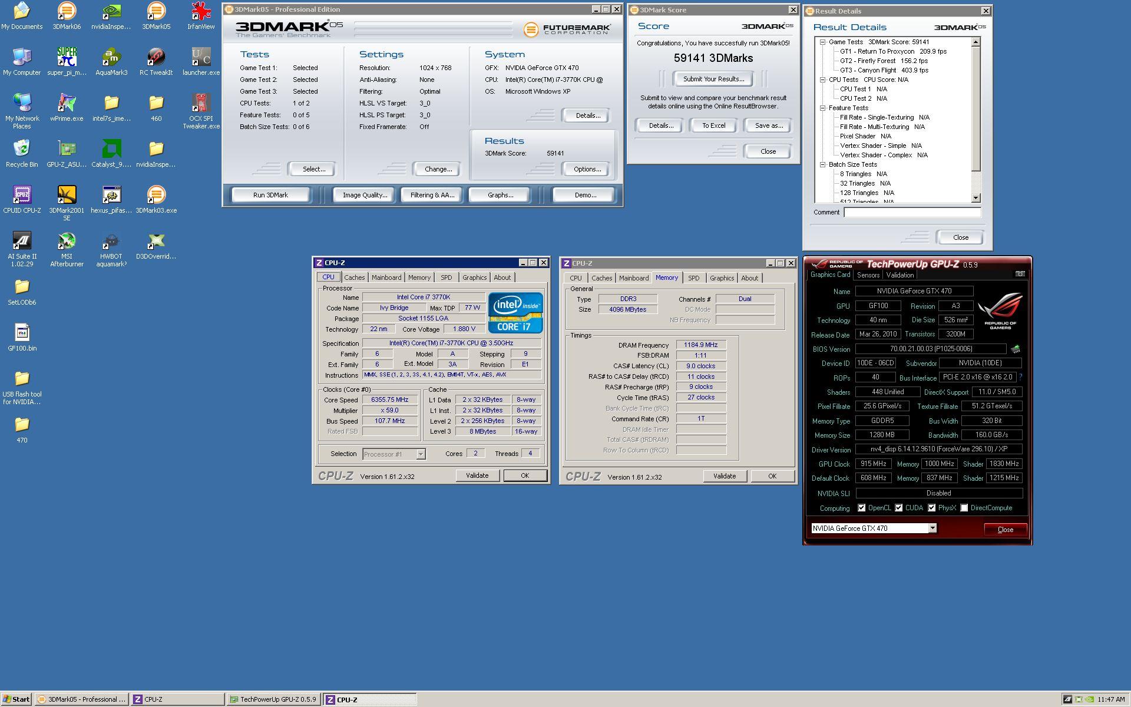Open the OCX SPI Tweaker.exe icon

pos(201,111)
